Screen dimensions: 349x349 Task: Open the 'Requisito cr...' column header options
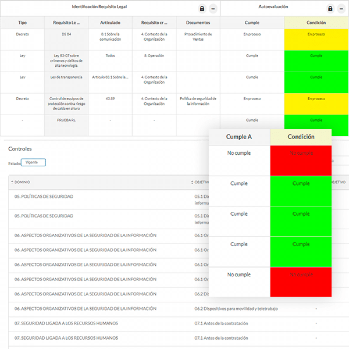click(154, 22)
